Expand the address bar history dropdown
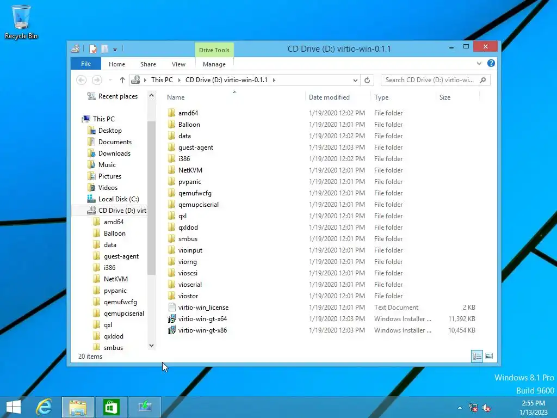Screen dimensions: 557x418 tap(355, 81)
